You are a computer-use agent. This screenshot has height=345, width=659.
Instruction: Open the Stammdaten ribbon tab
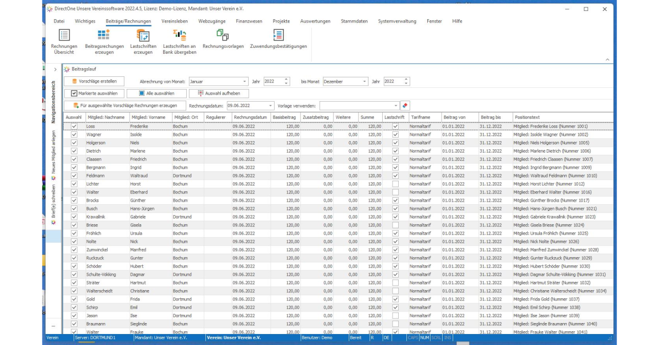(354, 21)
